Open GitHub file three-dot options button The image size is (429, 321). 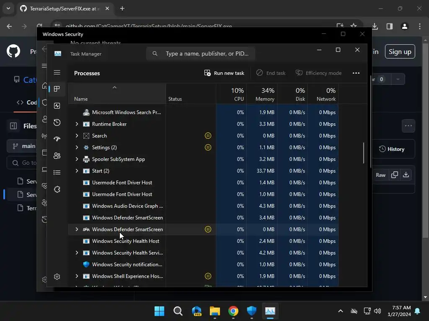(408, 126)
